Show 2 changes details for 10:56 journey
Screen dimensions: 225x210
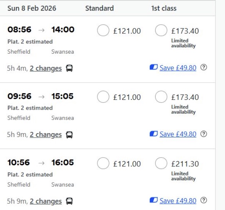tap(46, 201)
